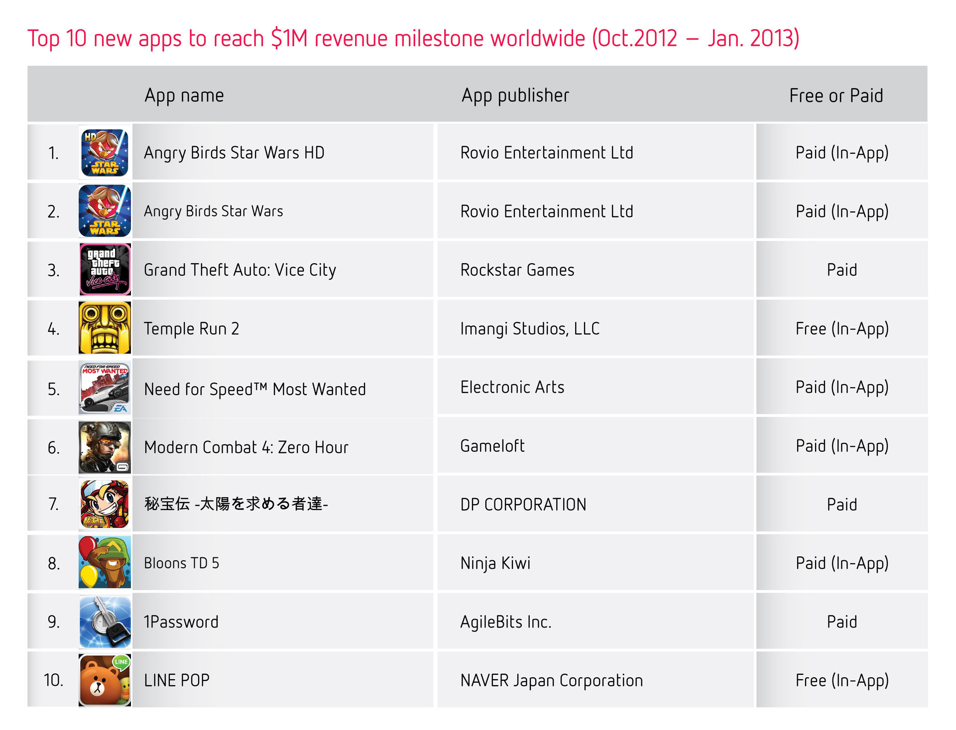Click the NAVER Japan Corporation publisher name
Image resolution: width=956 pixels, height=730 pixels.
(551, 680)
